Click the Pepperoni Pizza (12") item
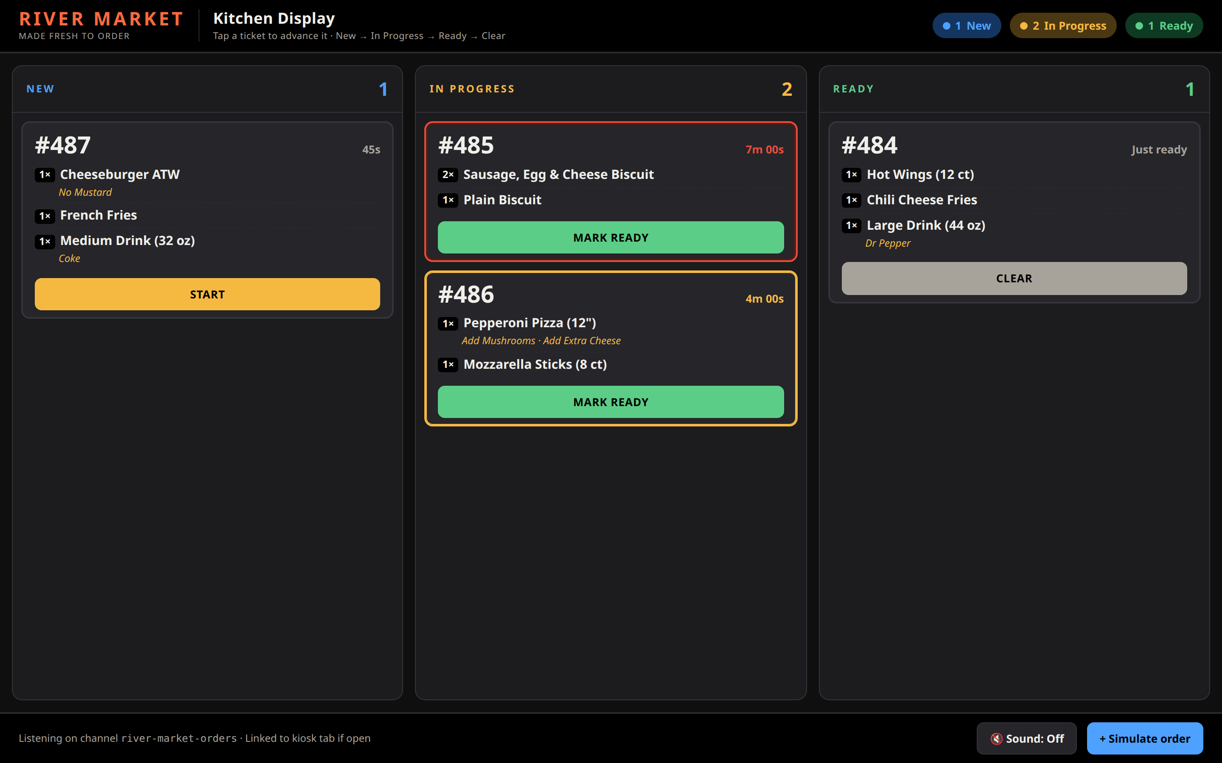 click(530, 323)
